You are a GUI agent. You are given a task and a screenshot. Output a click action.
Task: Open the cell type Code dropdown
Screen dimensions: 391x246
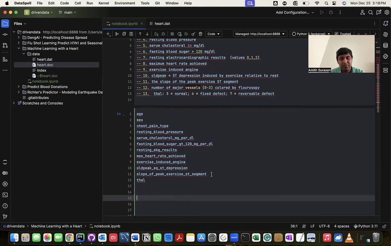click(x=214, y=34)
